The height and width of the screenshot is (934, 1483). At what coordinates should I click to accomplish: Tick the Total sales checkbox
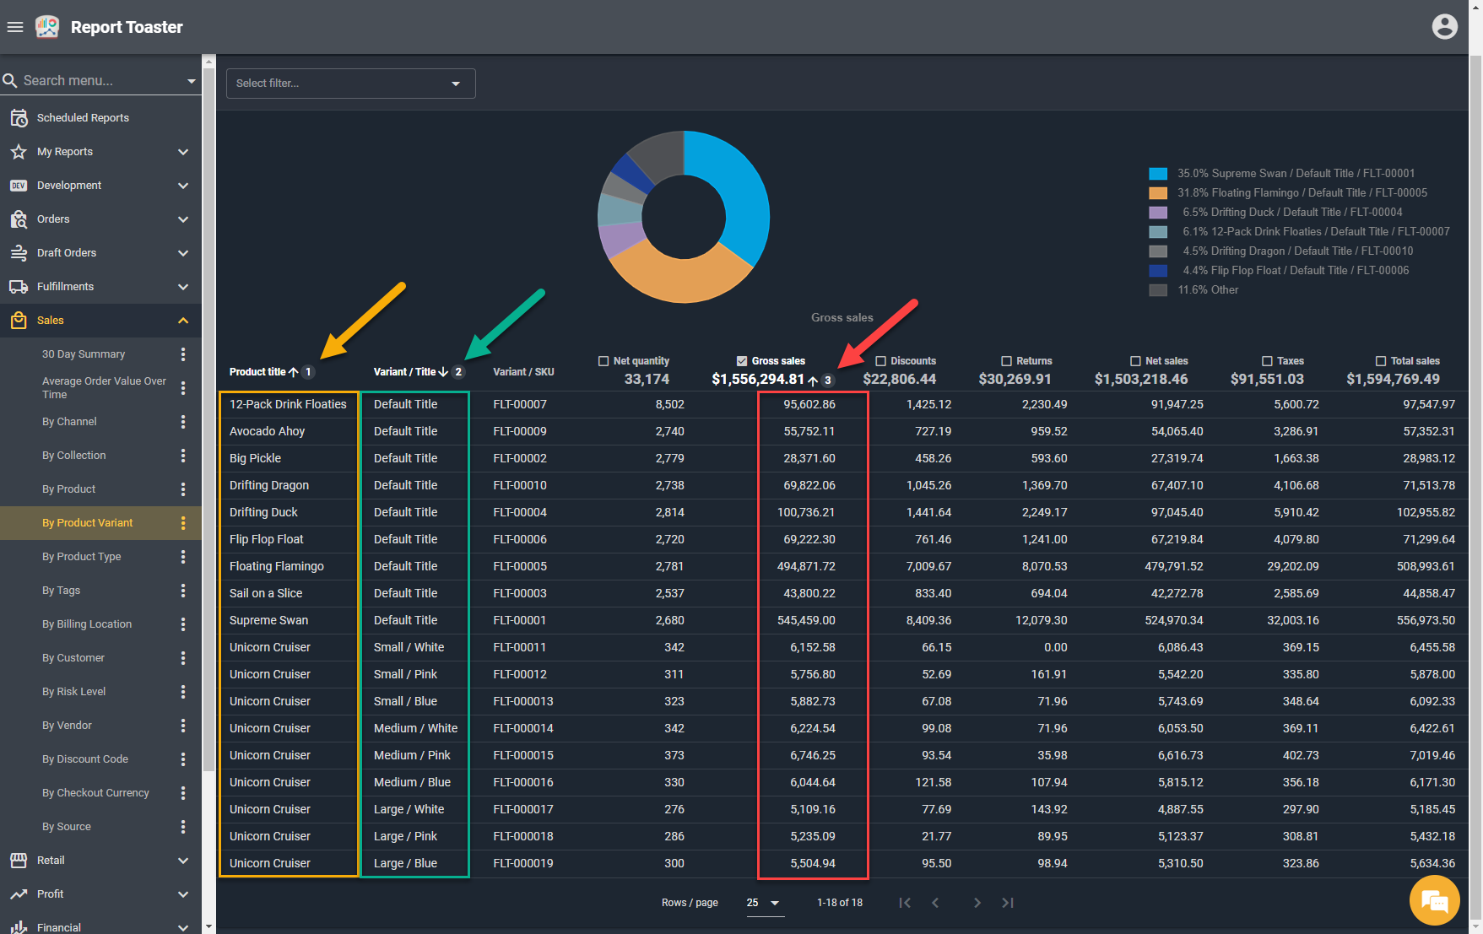point(1381,361)
